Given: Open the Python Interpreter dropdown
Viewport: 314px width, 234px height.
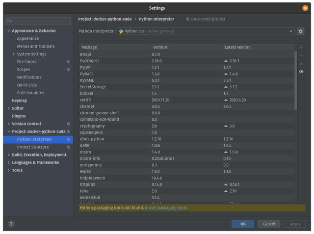Looking at the screenshot, I should click(x=290, y=31).
